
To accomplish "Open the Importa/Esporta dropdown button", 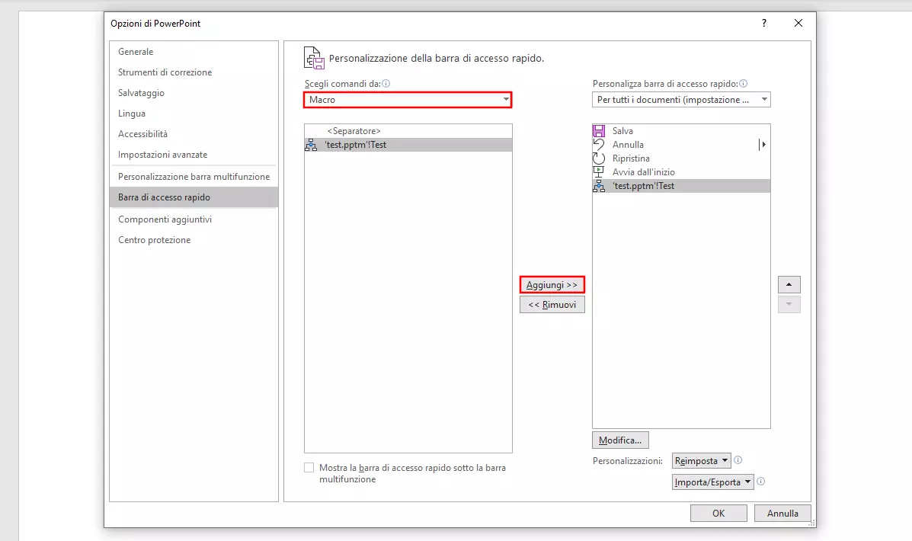I will (x=712, y=482).
